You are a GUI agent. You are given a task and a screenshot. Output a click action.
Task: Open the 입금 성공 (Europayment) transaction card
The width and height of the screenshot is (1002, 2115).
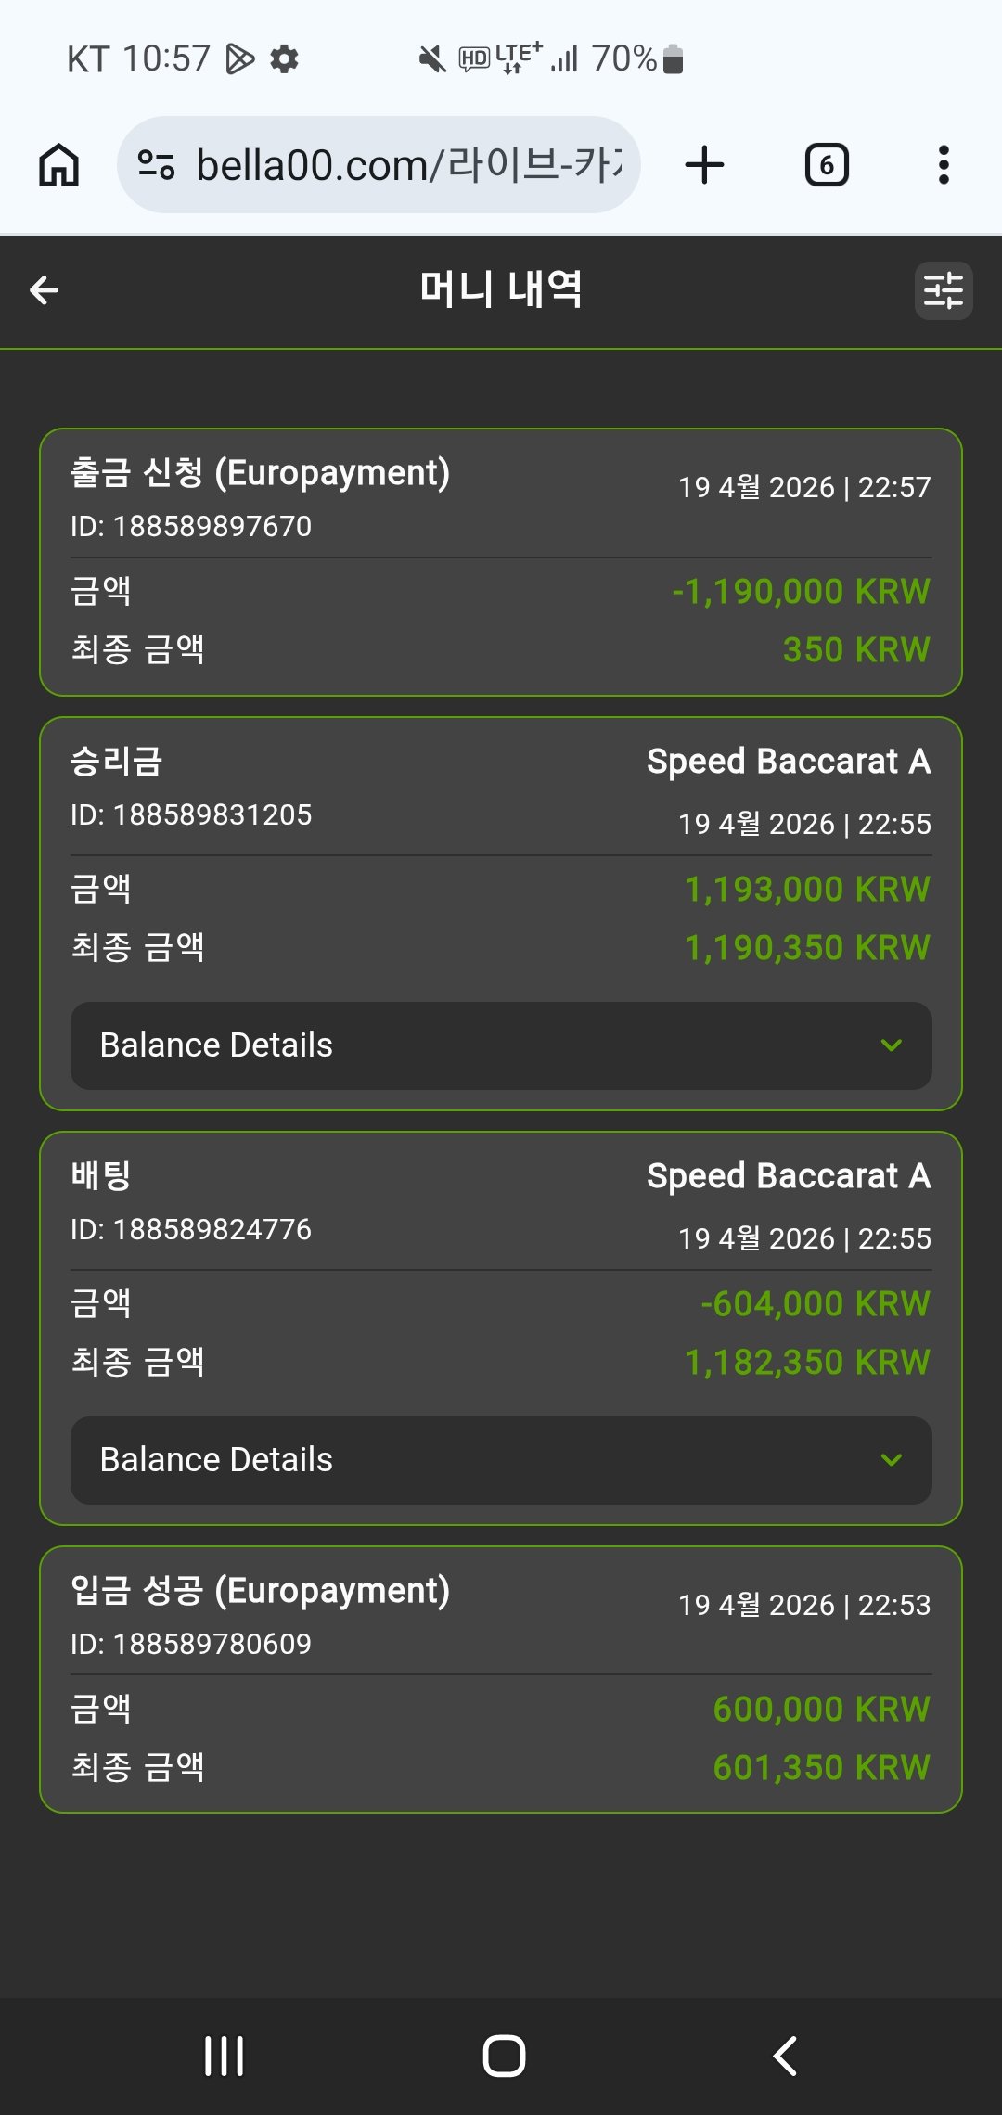[x=501, y=1679]
